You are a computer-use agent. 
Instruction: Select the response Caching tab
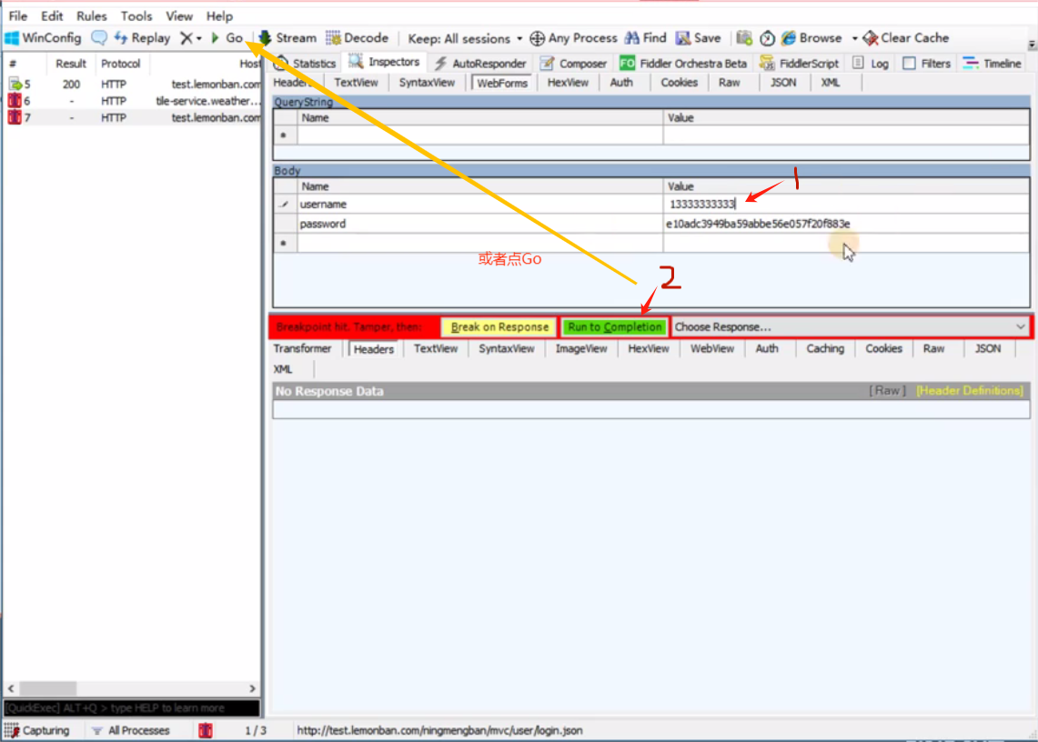click(825, 348)
